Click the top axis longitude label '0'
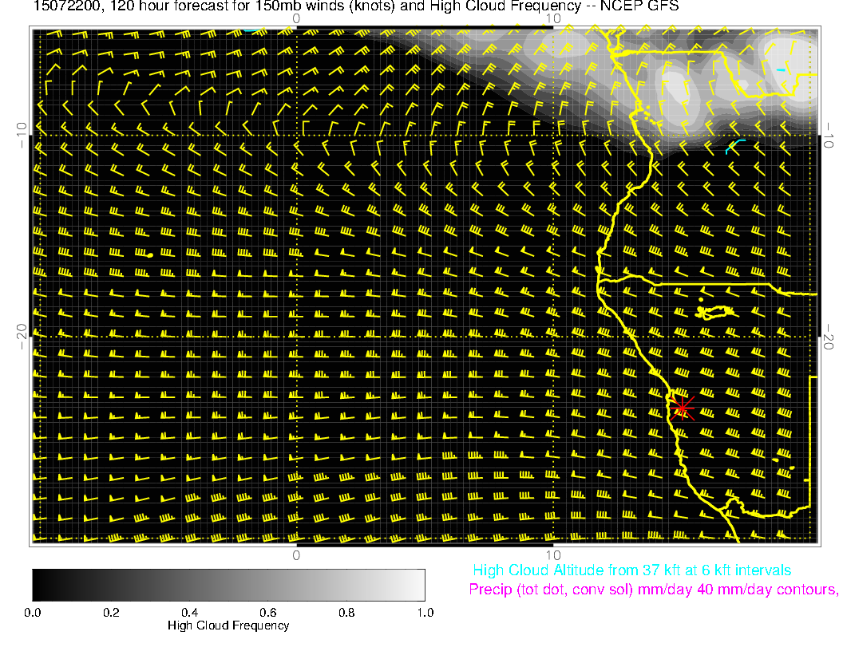The width and height of the screenshot is (843, 651). coord(296,19)
